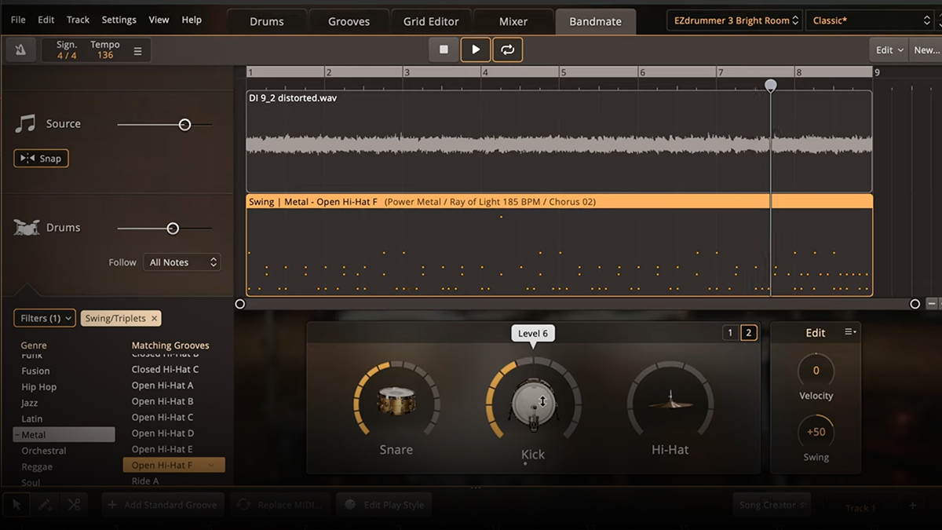Click the Snare drum knob

point(396,400)
